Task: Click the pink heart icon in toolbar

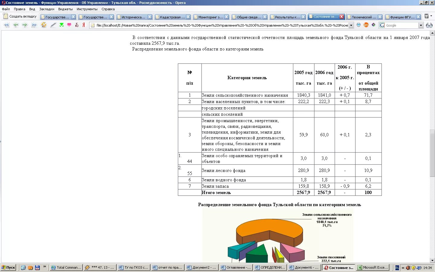Action: pos(69,25)
